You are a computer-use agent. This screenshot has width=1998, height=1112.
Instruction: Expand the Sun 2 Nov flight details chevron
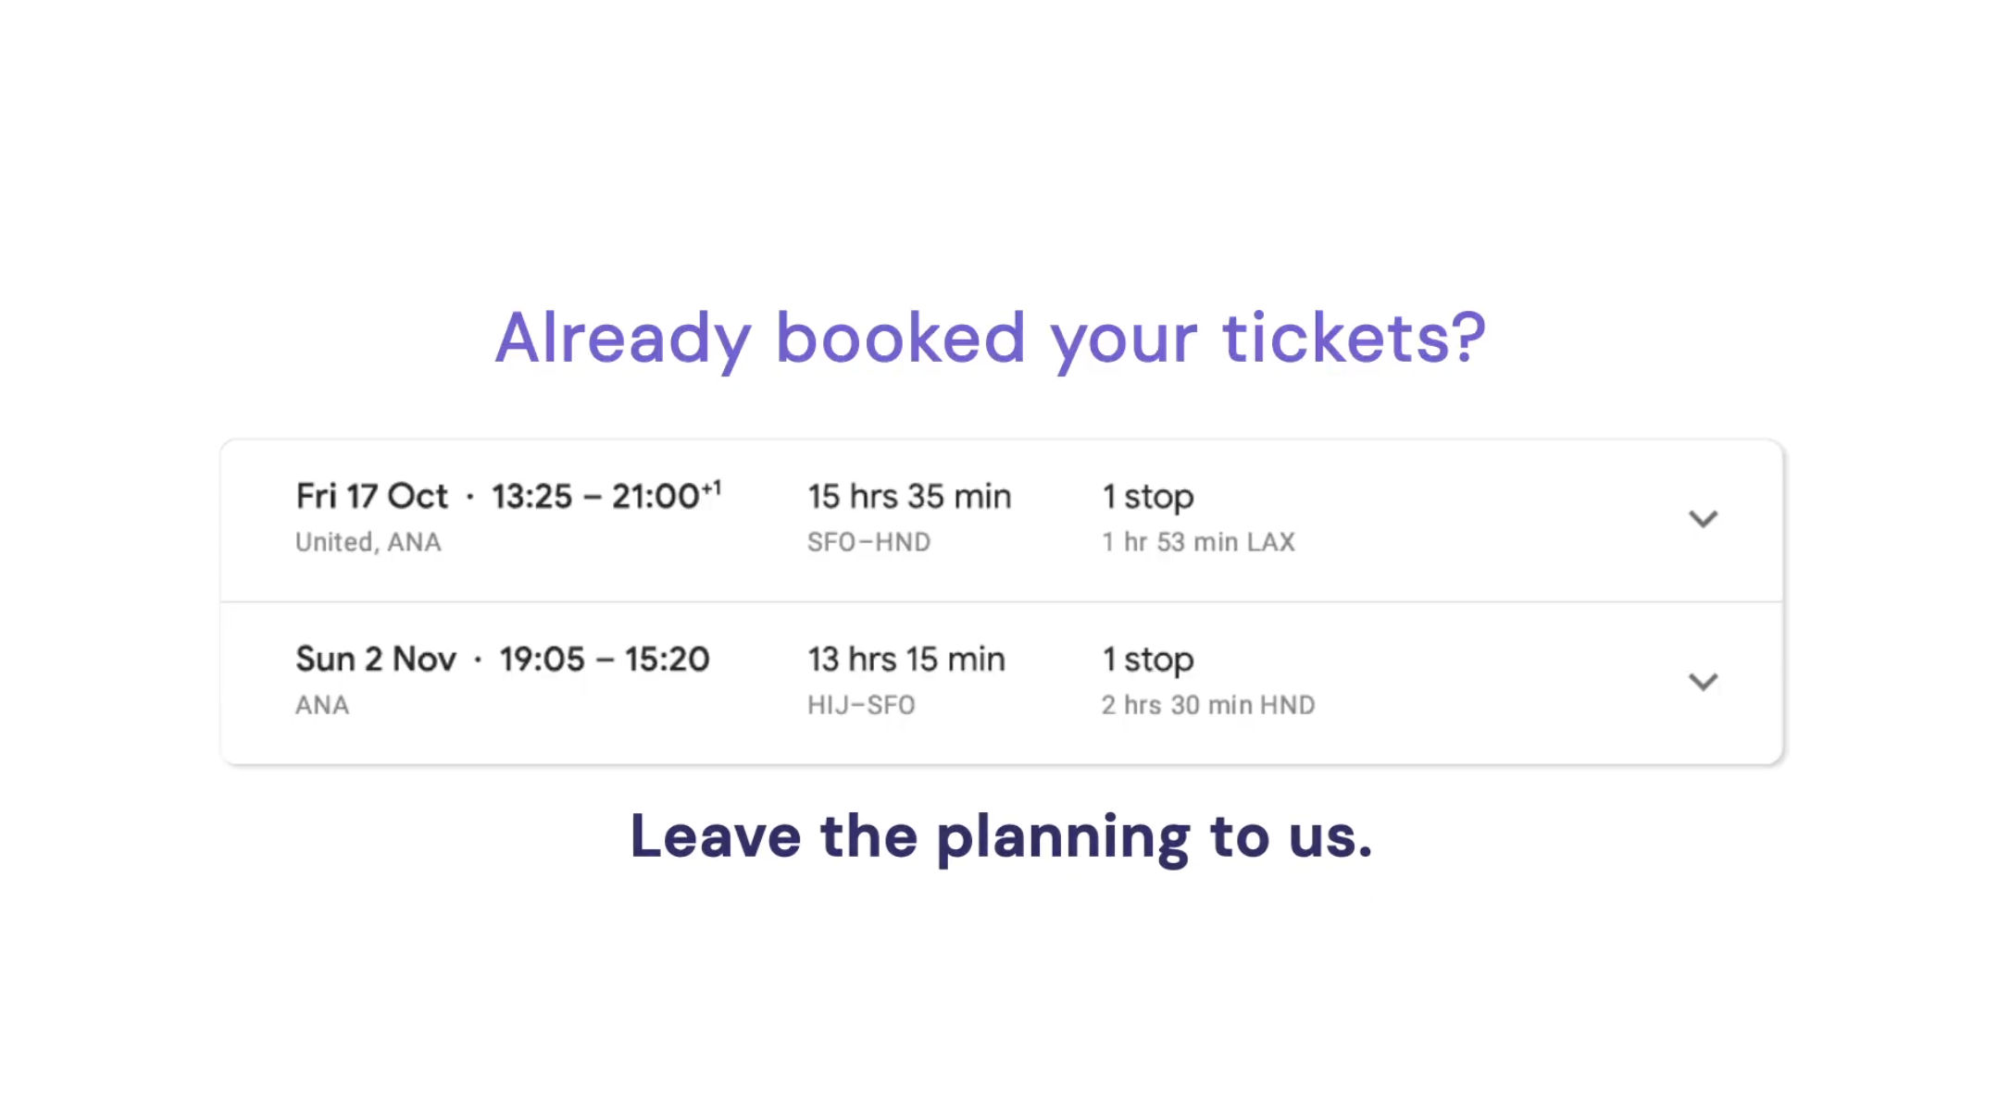click(x=1703, y=682)
